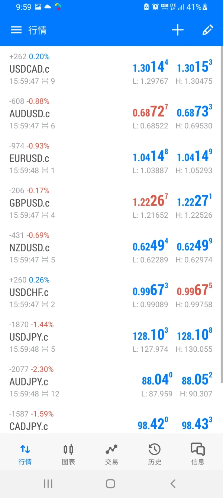The width and height of the screenshot is (223, 498).
Task: Open Android recent apps button
Action: [x=48, y=483]
